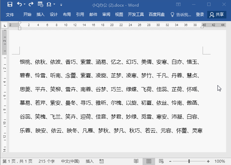Click the word count 215 个字
The width and height of the screenshot is (231, 165).
coord(47,161)
